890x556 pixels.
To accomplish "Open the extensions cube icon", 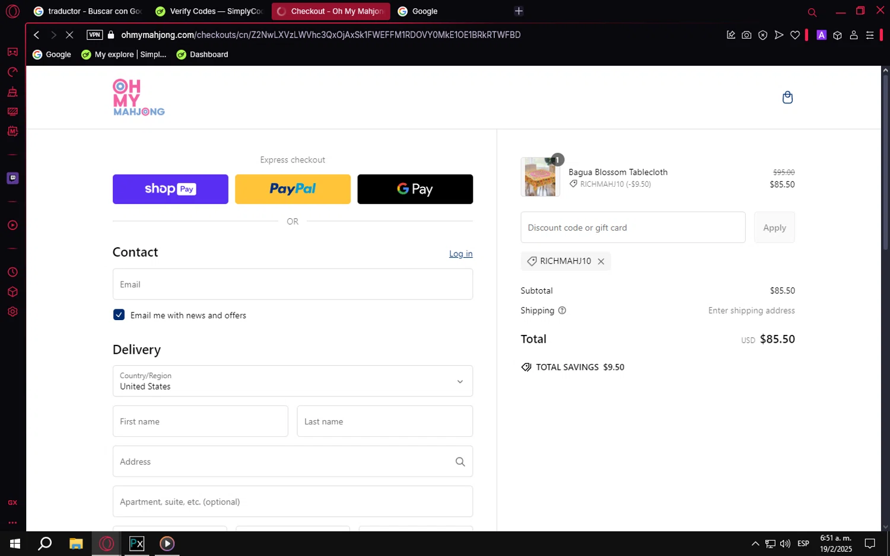I will [837, 35].
